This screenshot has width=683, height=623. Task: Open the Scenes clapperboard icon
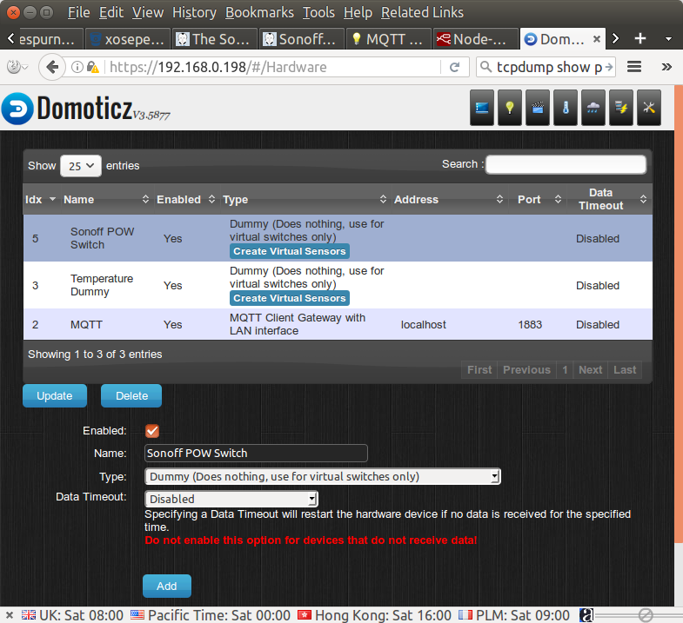538,108
